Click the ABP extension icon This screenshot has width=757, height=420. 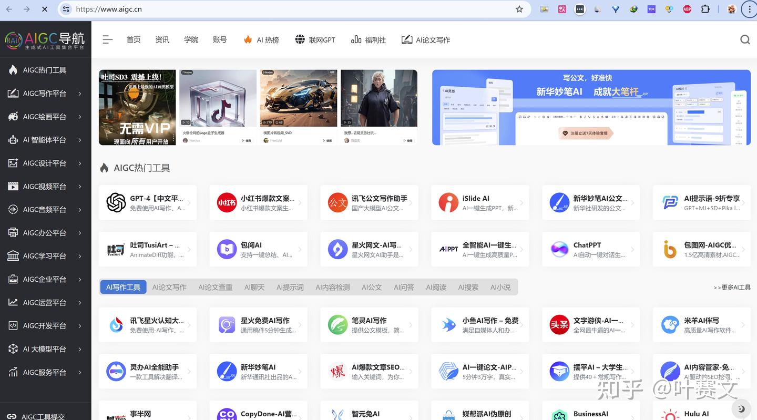[x=687, y=9]
